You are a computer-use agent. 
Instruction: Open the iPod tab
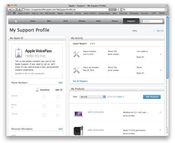point(65,21)
